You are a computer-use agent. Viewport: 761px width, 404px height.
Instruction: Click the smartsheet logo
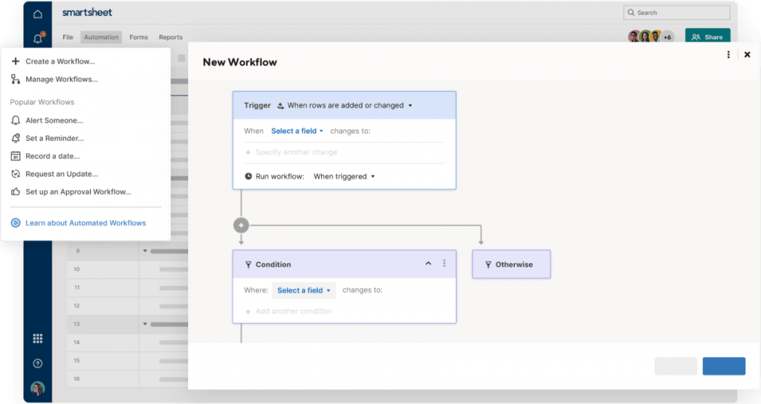88,13
